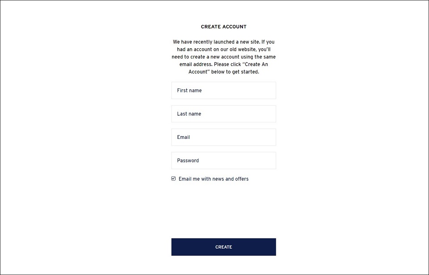
Task: Focus the Last name text box
Action: [223, 114]
